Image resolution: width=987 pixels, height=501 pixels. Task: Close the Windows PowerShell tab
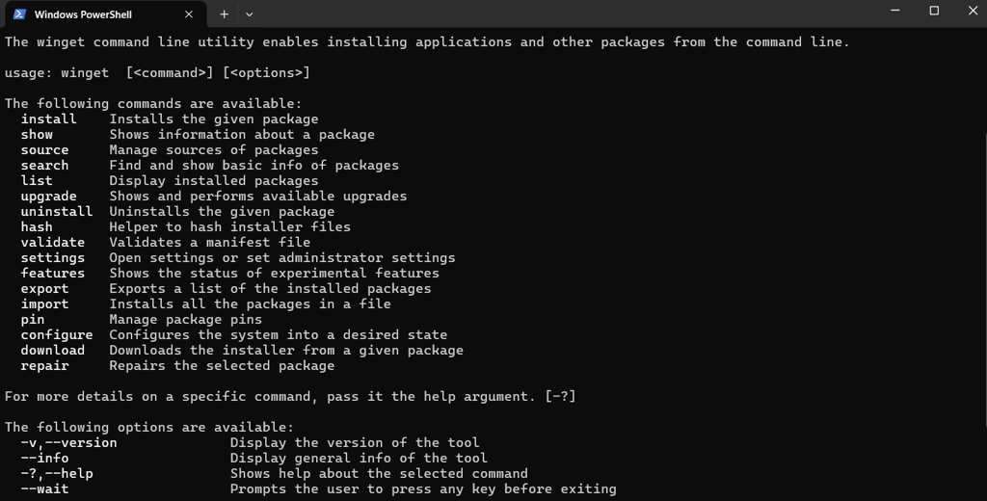189,14
